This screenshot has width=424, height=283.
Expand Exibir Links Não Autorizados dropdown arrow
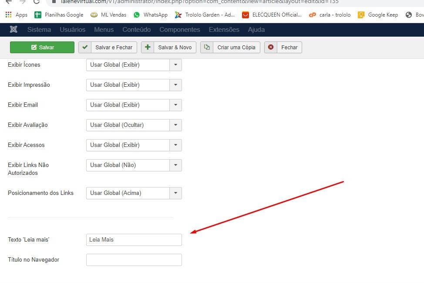point(175,165)
